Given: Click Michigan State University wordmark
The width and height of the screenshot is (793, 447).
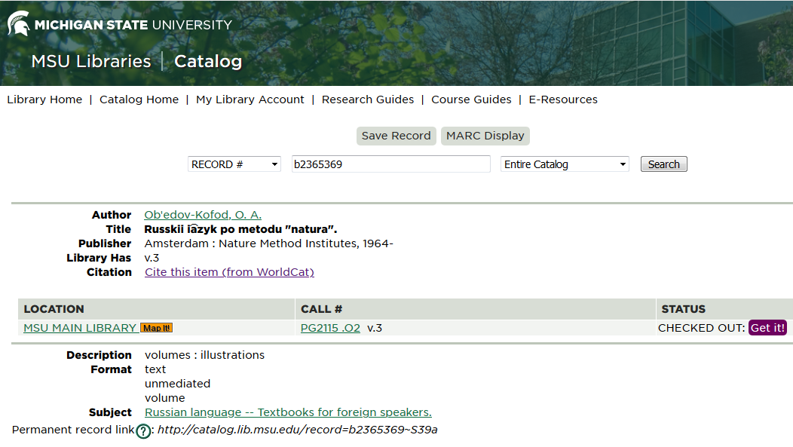Looking at the screenshot, I should pyautogui.click(x=133, y=25).
